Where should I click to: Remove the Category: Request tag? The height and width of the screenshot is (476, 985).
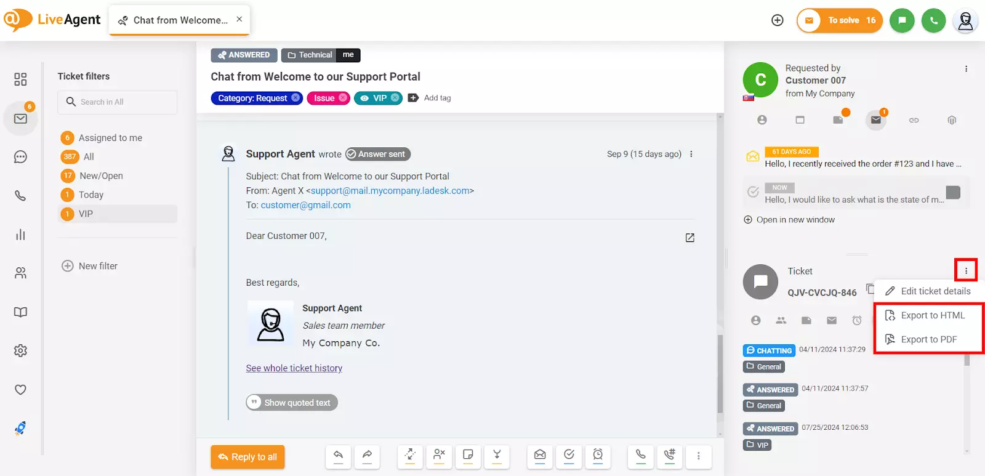295,98
